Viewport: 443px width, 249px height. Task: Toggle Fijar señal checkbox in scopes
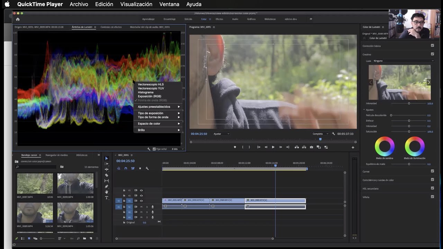click(x=154, y=149)
